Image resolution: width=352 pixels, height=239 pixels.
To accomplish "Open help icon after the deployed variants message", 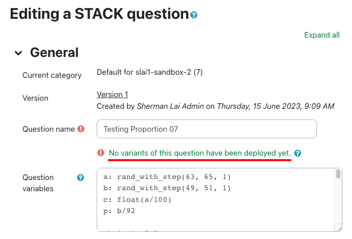I will 298,153.
